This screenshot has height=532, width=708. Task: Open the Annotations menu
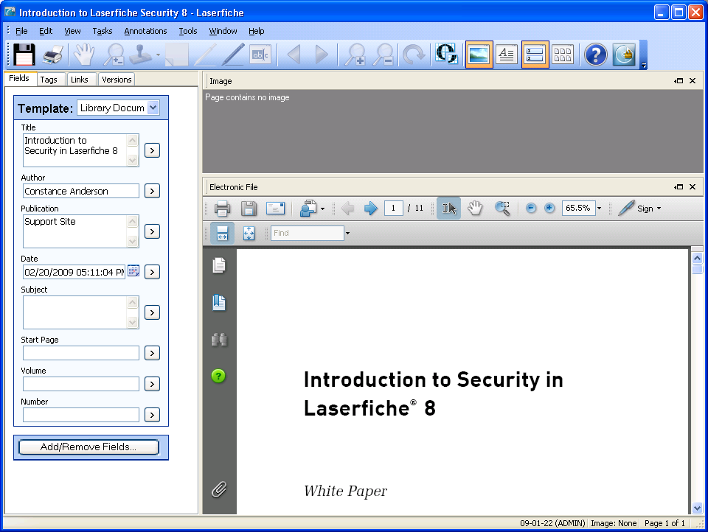coord(145,31)
